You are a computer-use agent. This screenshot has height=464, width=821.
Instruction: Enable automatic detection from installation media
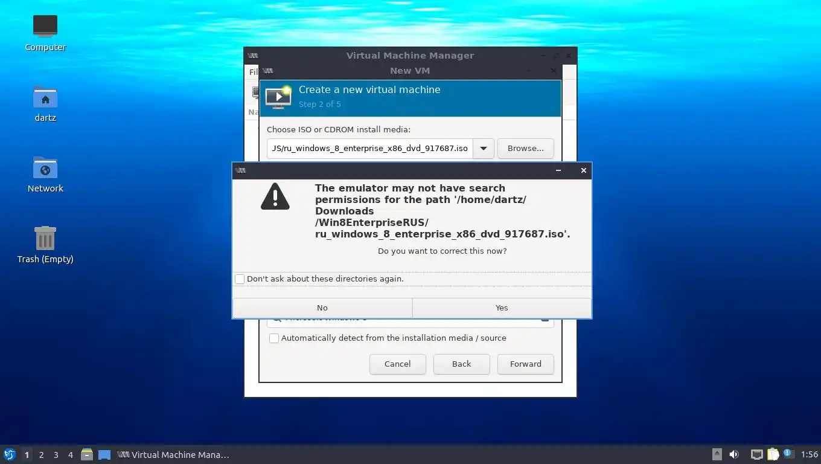(274, 338)
